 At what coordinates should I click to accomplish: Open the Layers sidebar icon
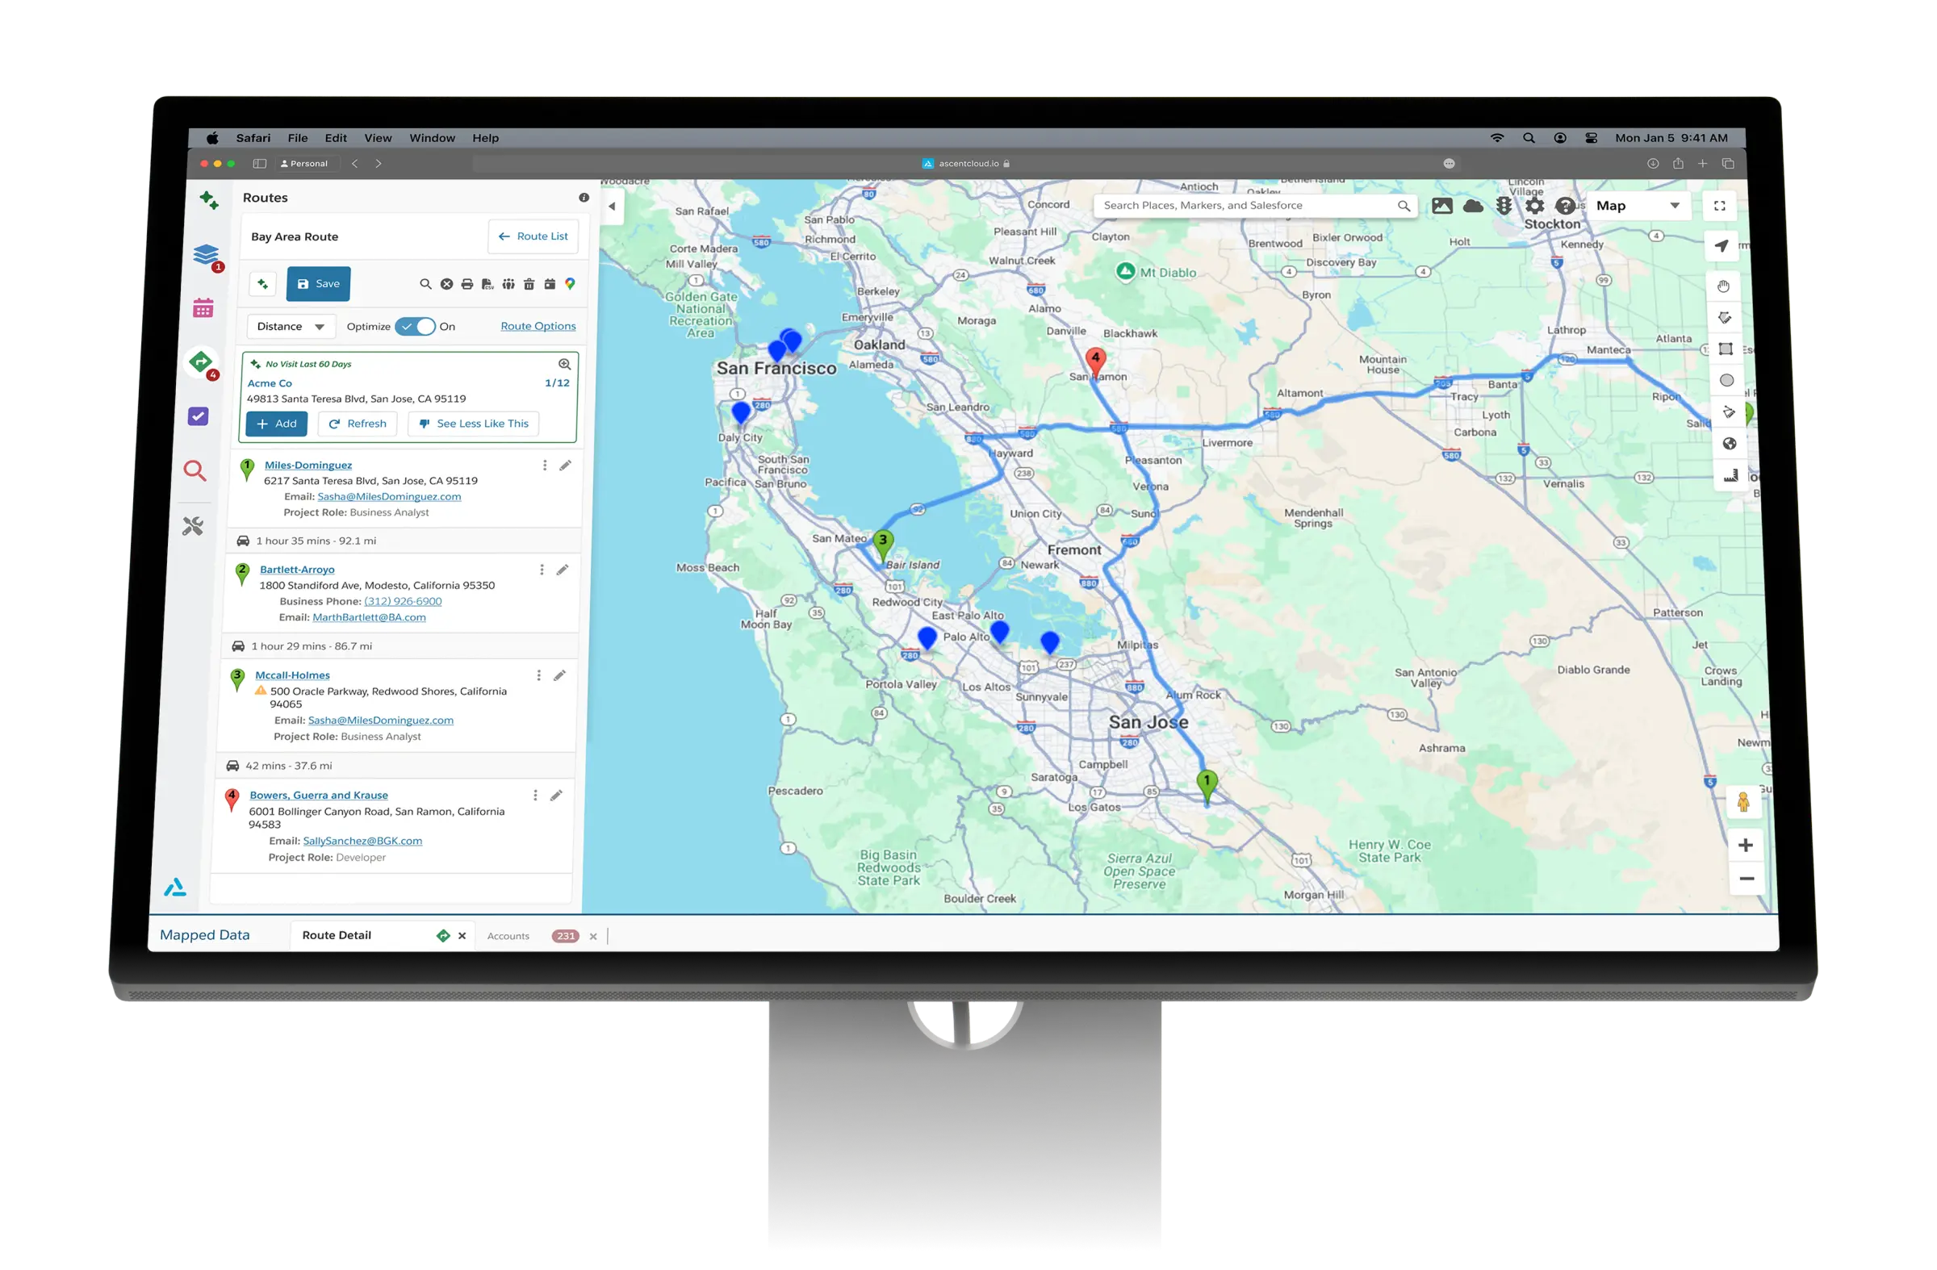coord(206,255)
